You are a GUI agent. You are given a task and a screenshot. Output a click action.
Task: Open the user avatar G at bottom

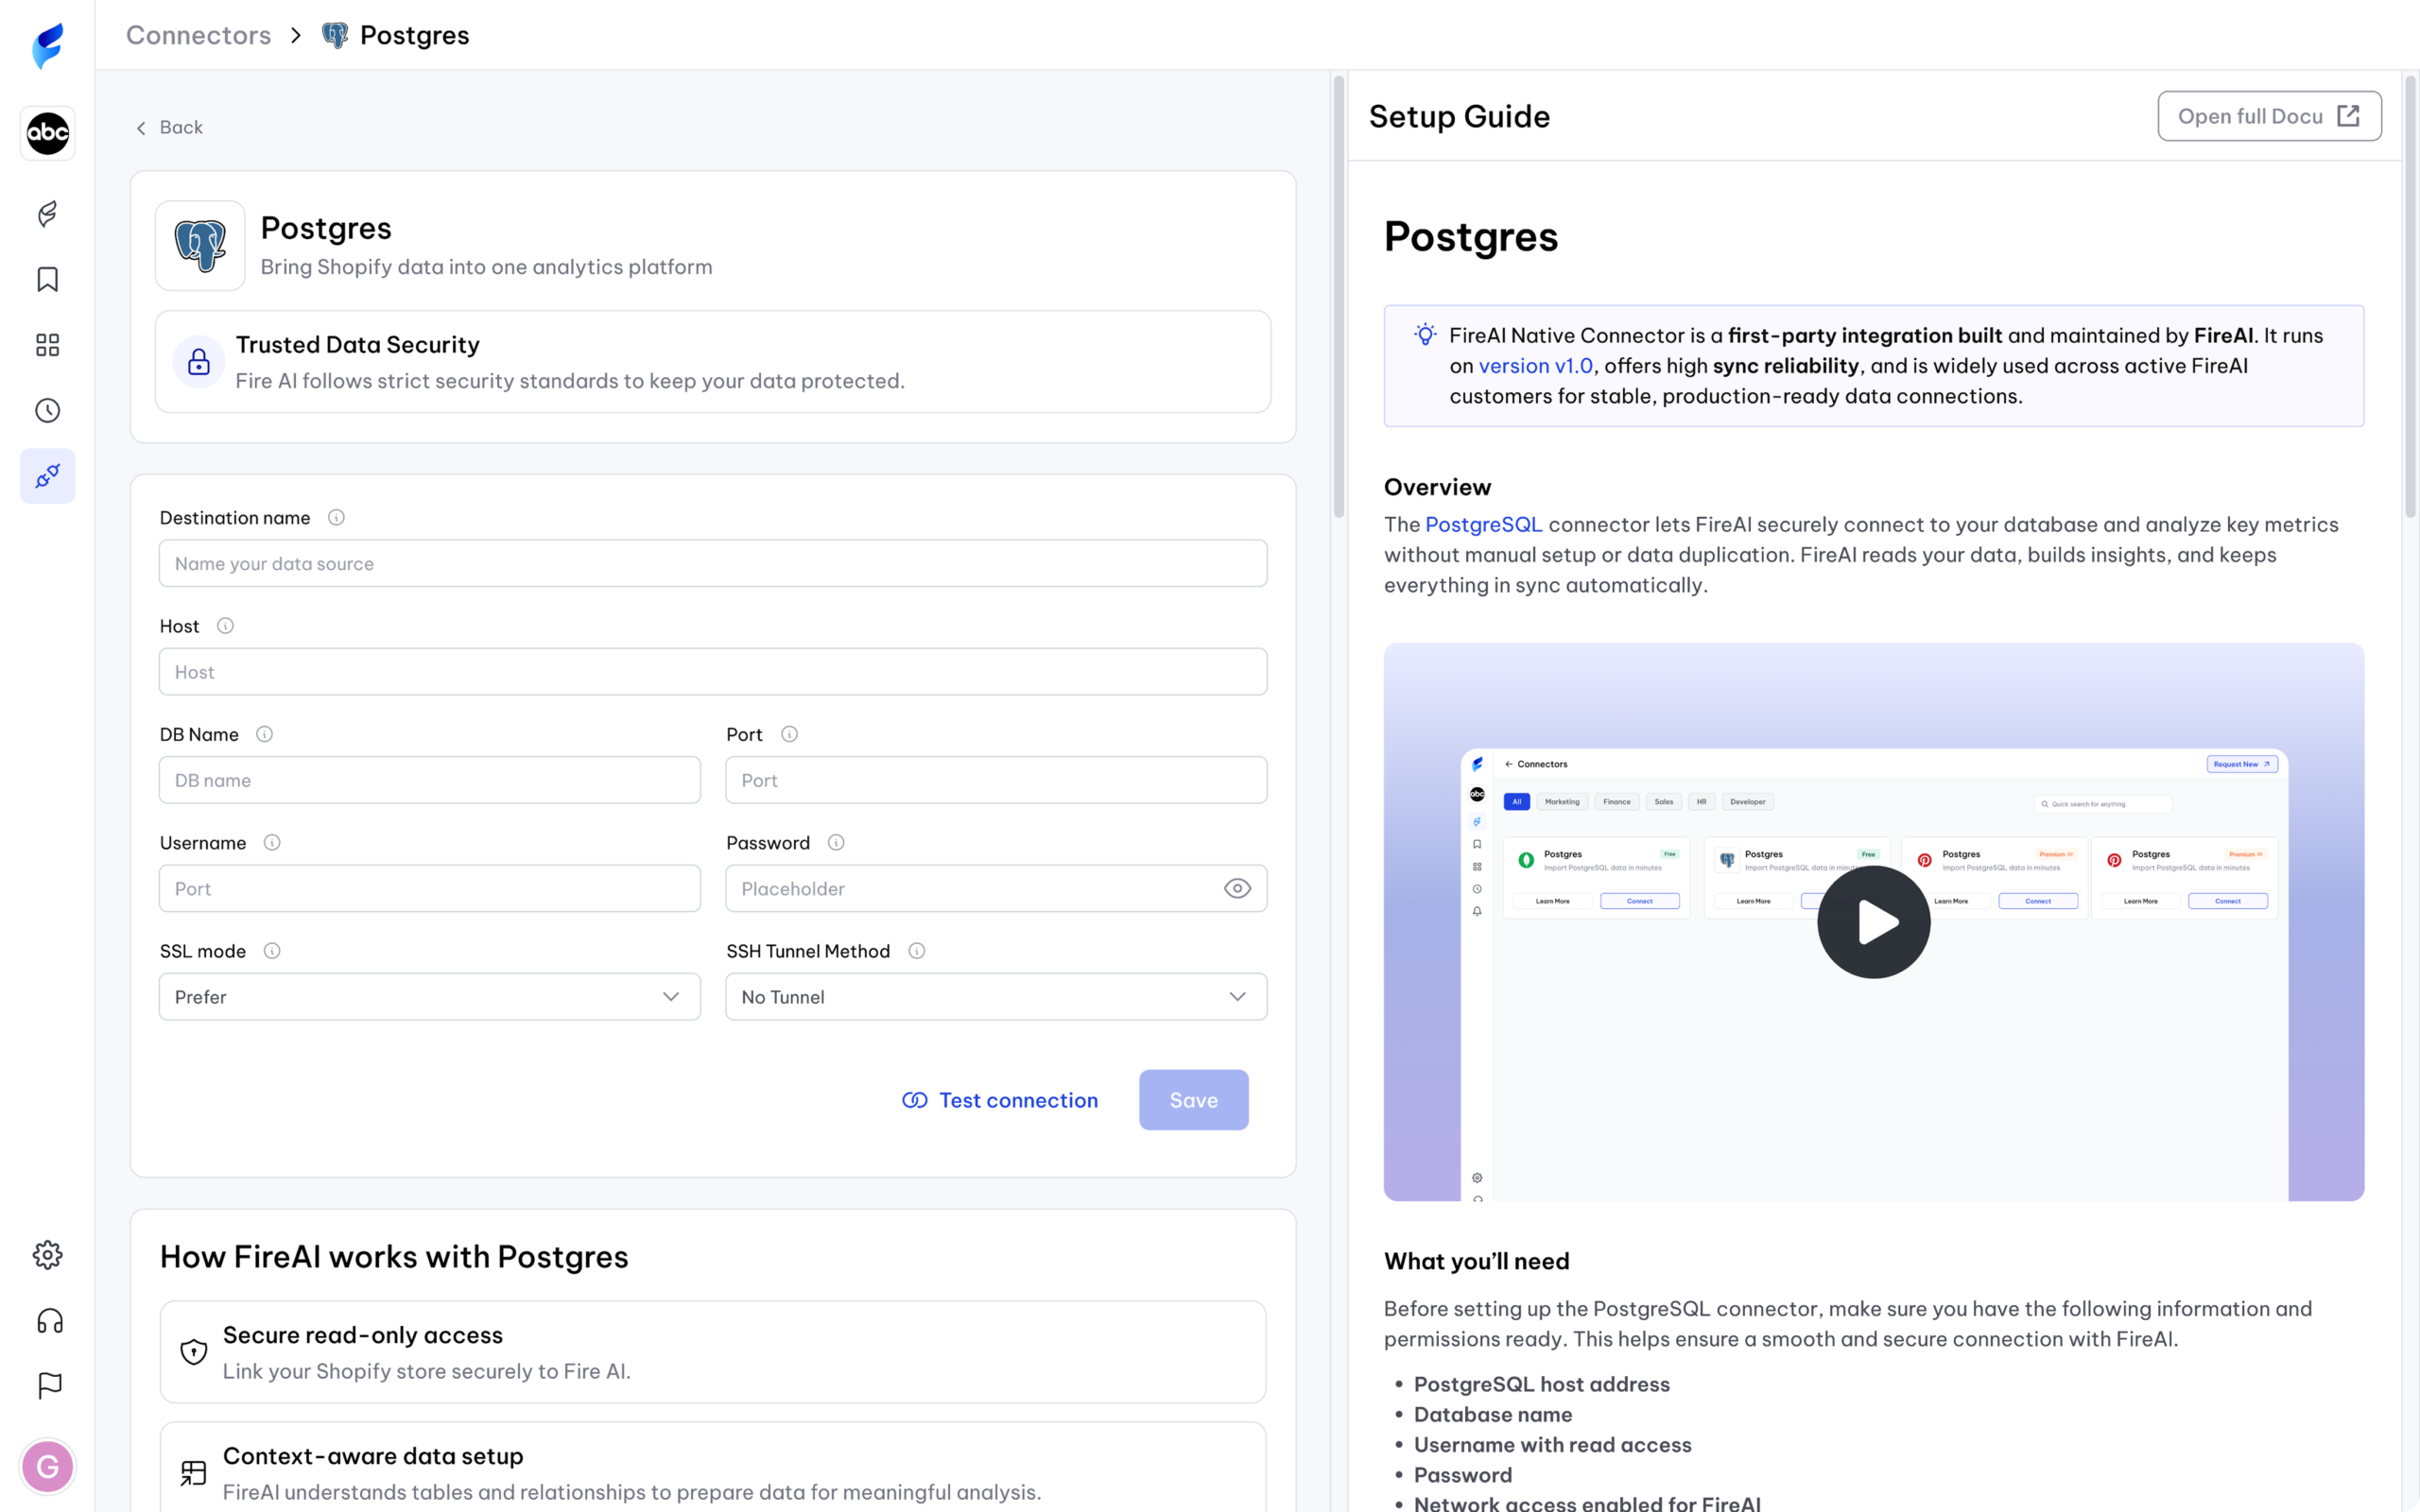(x=47, y=1467)
